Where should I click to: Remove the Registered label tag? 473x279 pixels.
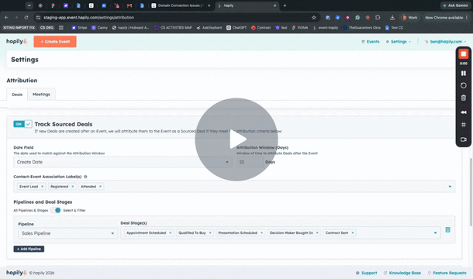[73, 187]
